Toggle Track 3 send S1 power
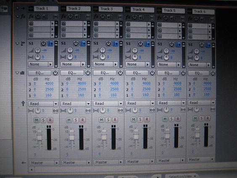 click(x=108, y=44)
